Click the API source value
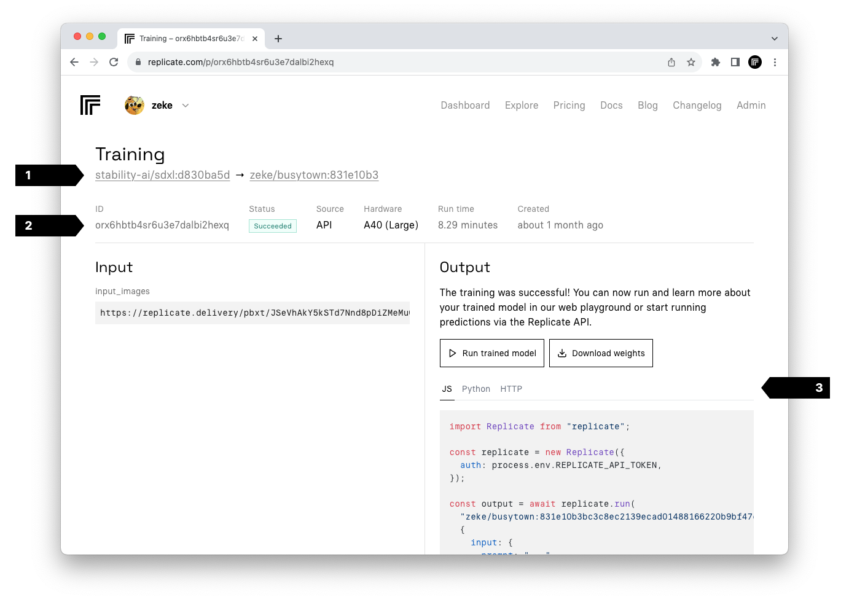849x600 pixels. coord(324,225)
